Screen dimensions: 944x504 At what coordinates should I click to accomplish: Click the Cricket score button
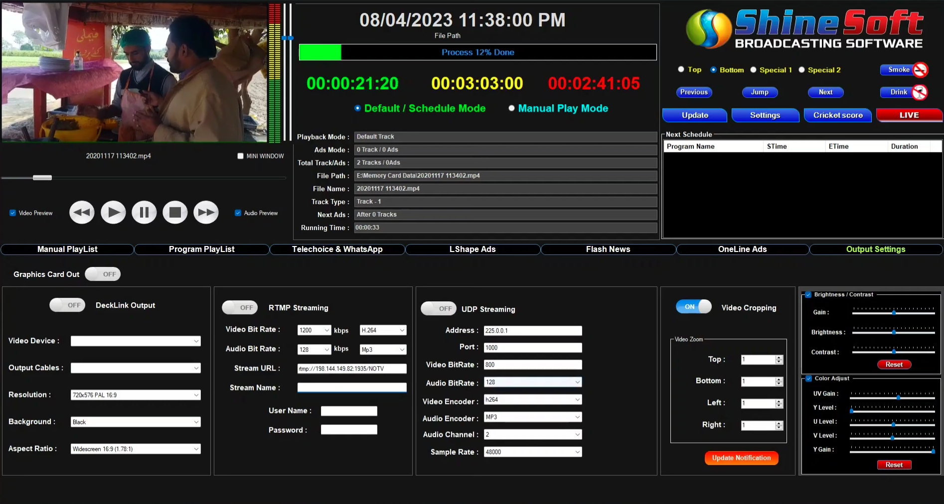click(x=837, y=115)
